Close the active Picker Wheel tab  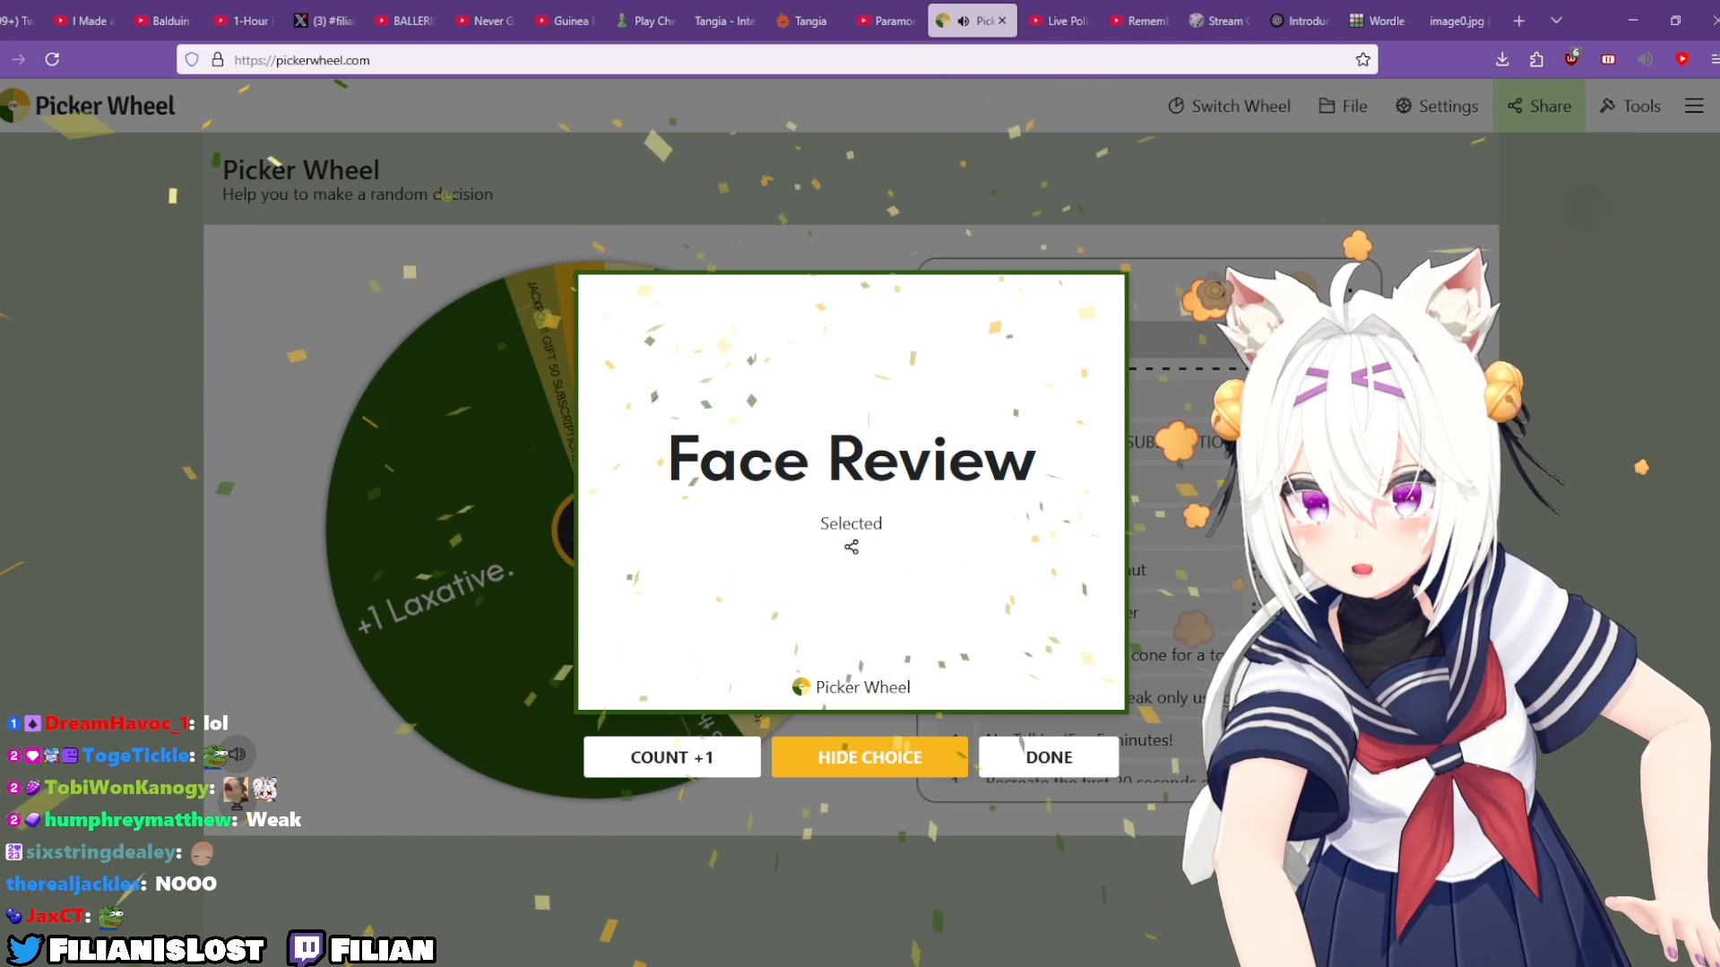click(x=1002, y=21)
